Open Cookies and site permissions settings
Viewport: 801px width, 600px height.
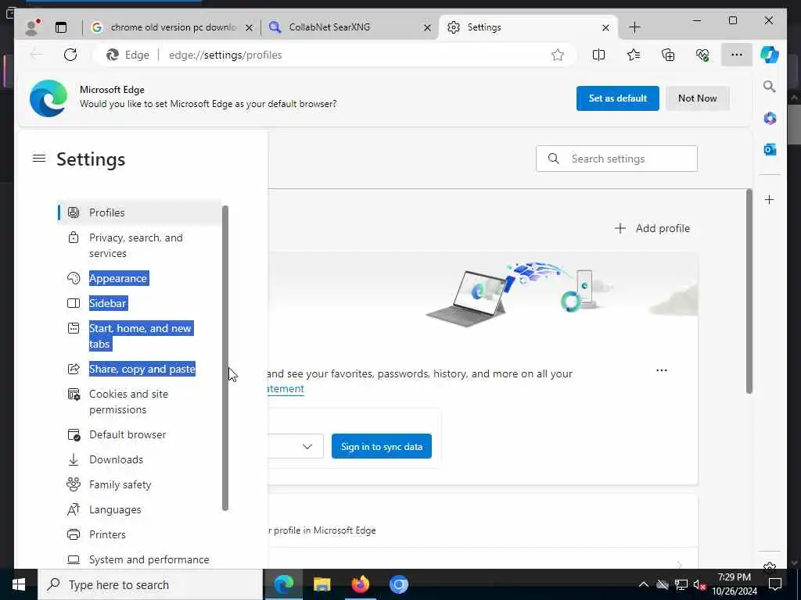tap(139, 402)
